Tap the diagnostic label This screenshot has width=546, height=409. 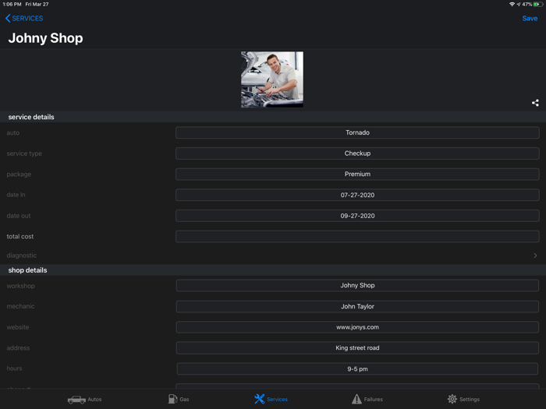coord(21,256)
